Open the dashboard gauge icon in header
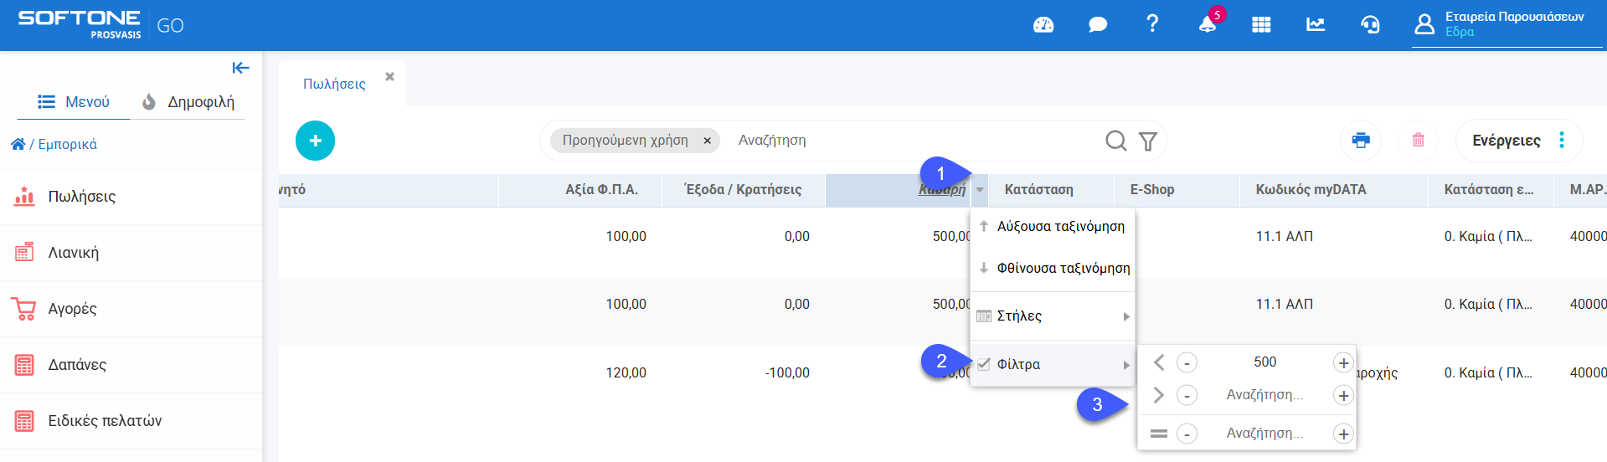 [x=1043, y=25]
